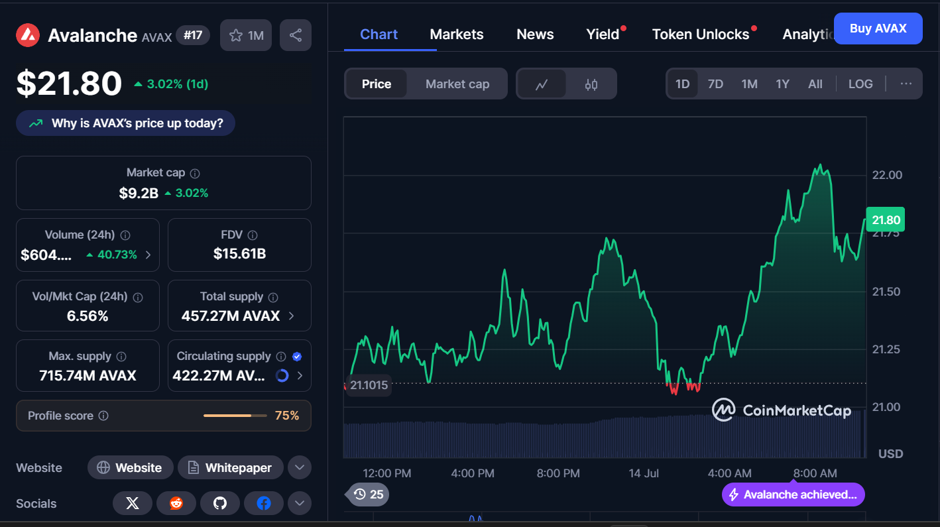Open the Analytics tab
This screenshot has height=527, width=940.
click(x=807, y=34)
